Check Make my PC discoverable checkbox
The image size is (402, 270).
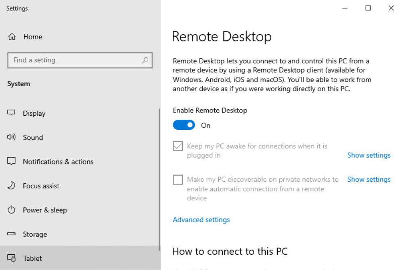tap(178, 180)
